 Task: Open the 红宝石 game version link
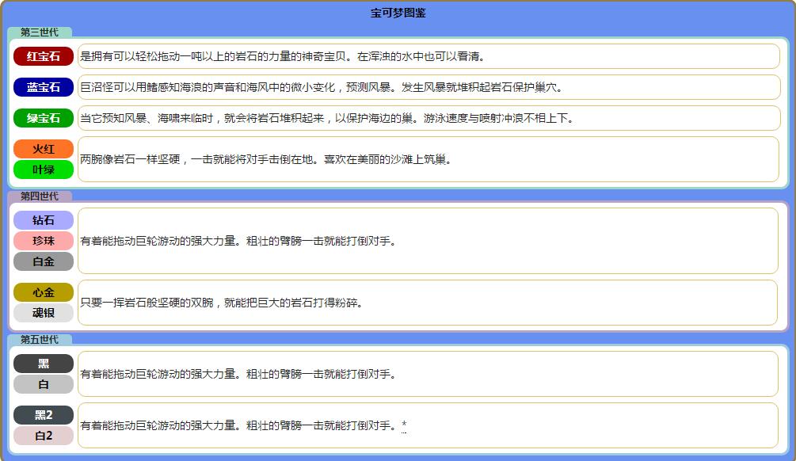(43, 56)
